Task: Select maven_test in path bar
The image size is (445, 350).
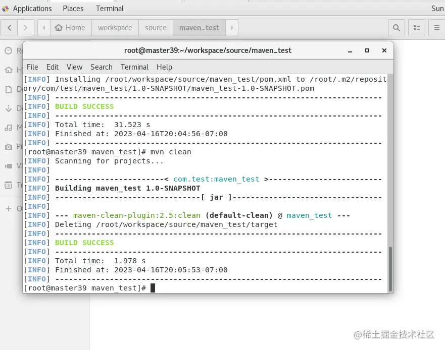Action: click(x=199, y=28)
